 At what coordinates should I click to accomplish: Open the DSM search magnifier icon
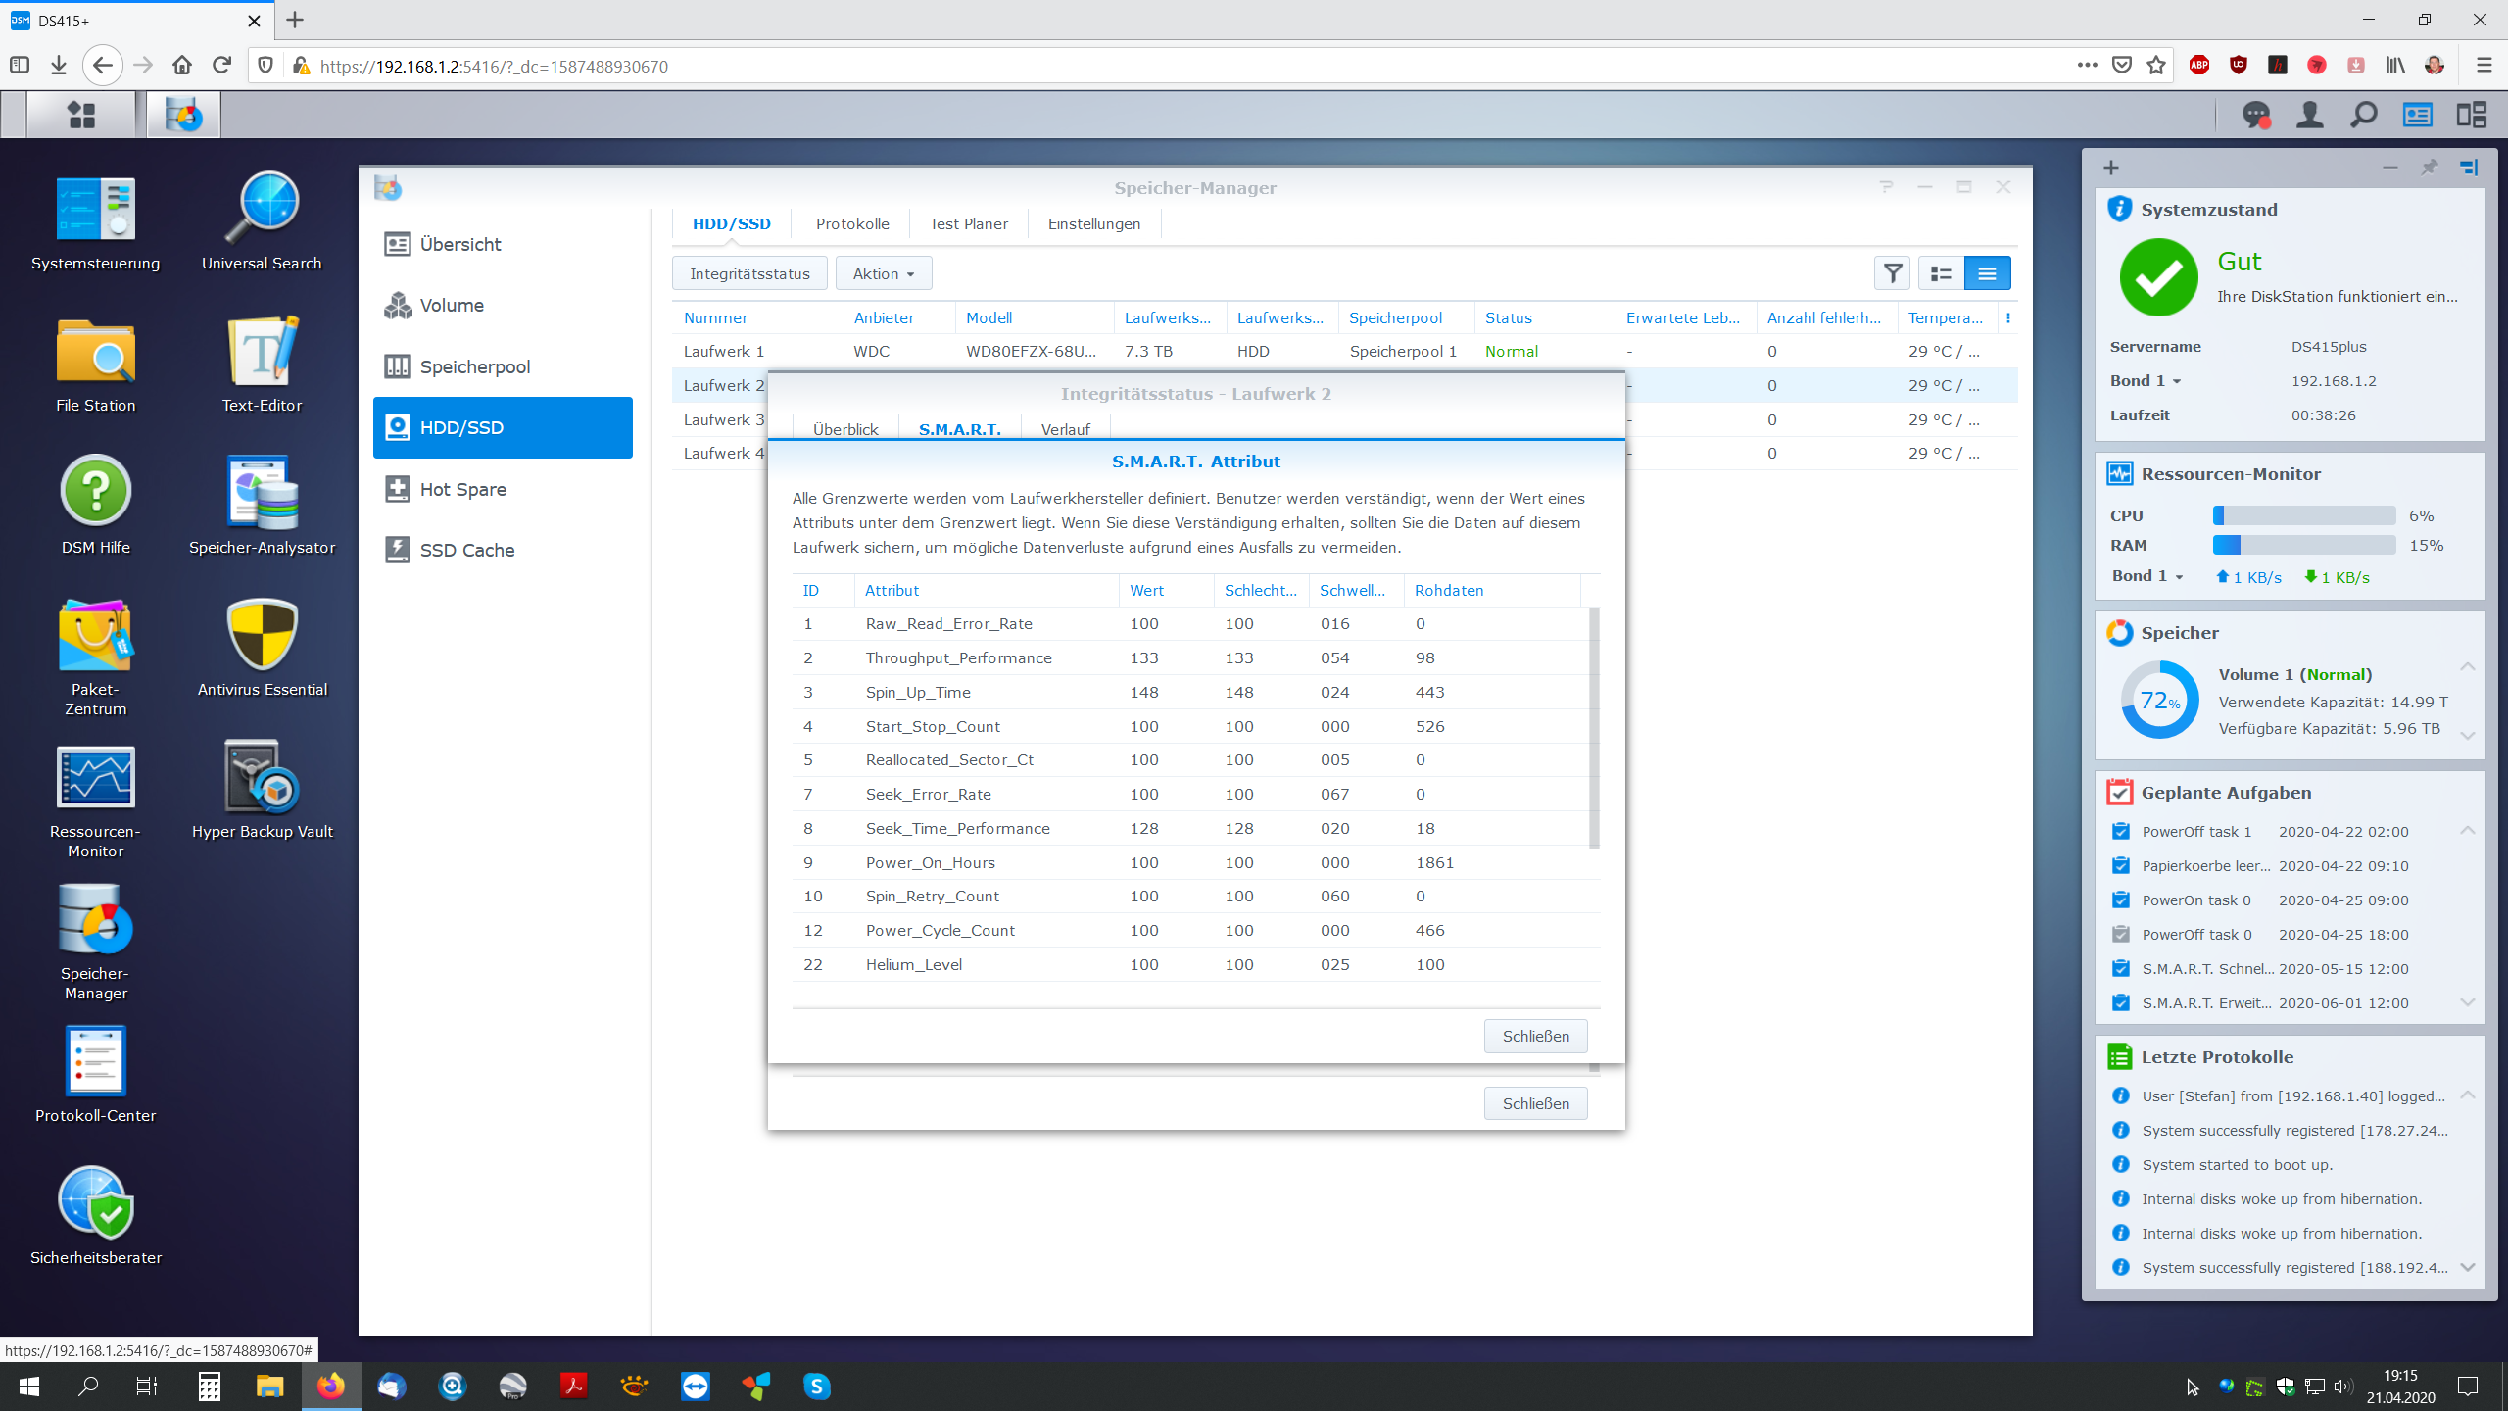click(2363, 116)
